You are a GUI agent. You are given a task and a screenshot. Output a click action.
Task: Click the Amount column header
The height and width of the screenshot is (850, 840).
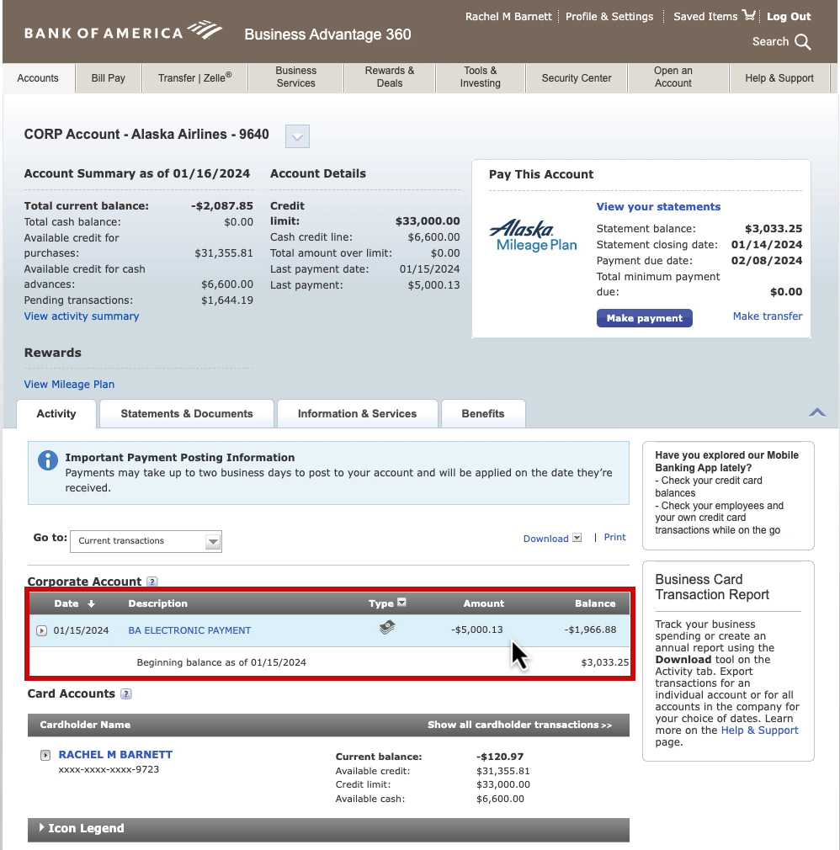tap(484, 603)
